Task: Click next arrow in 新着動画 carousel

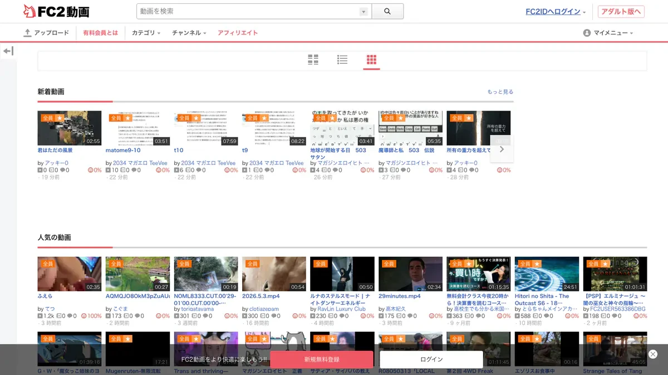Action: tap(502, 149)
